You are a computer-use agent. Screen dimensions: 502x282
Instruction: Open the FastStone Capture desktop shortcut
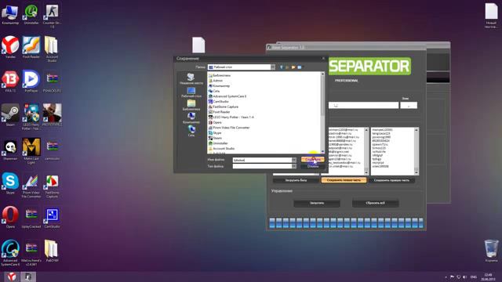coord(52,186)
